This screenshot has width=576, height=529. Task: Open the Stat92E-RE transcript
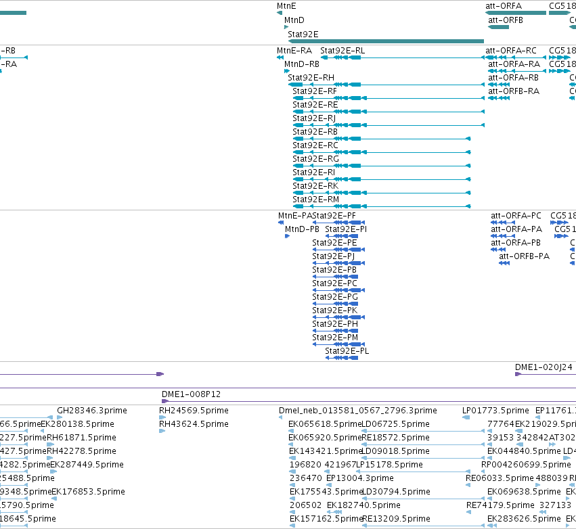point(389,112)
